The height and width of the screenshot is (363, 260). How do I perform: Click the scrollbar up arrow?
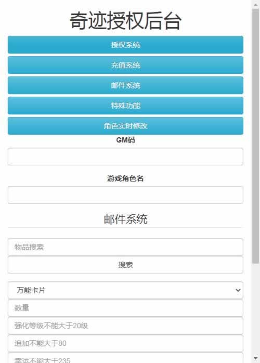pyautogui.click(x=256, y=4)
